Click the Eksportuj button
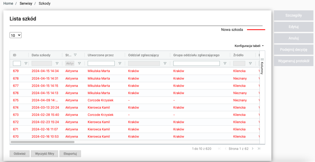 [70, 153]
